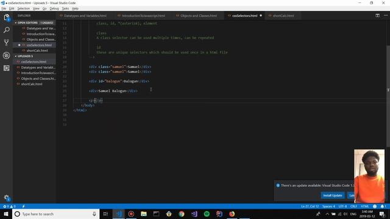Switch to Objects and Classes.html tab
390x219 pixels.
199,16
